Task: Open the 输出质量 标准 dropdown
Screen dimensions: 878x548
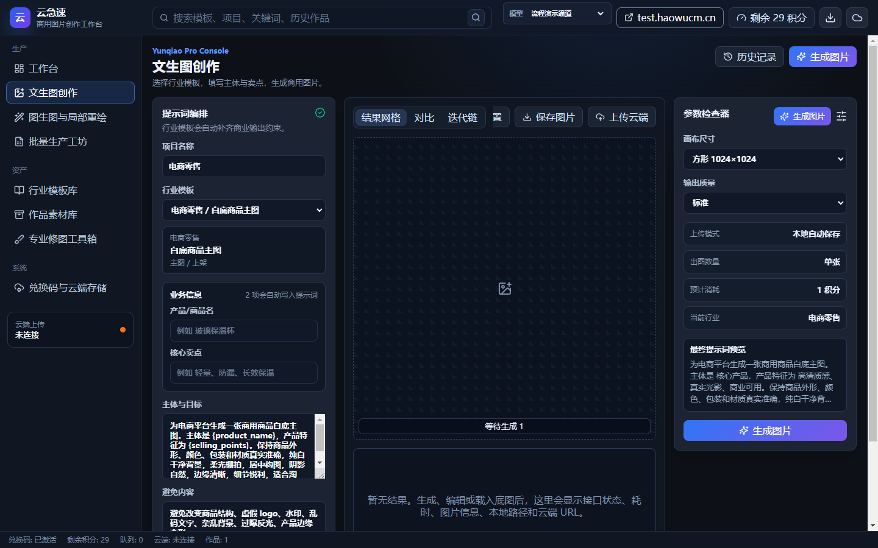Action: click(765, 203)
